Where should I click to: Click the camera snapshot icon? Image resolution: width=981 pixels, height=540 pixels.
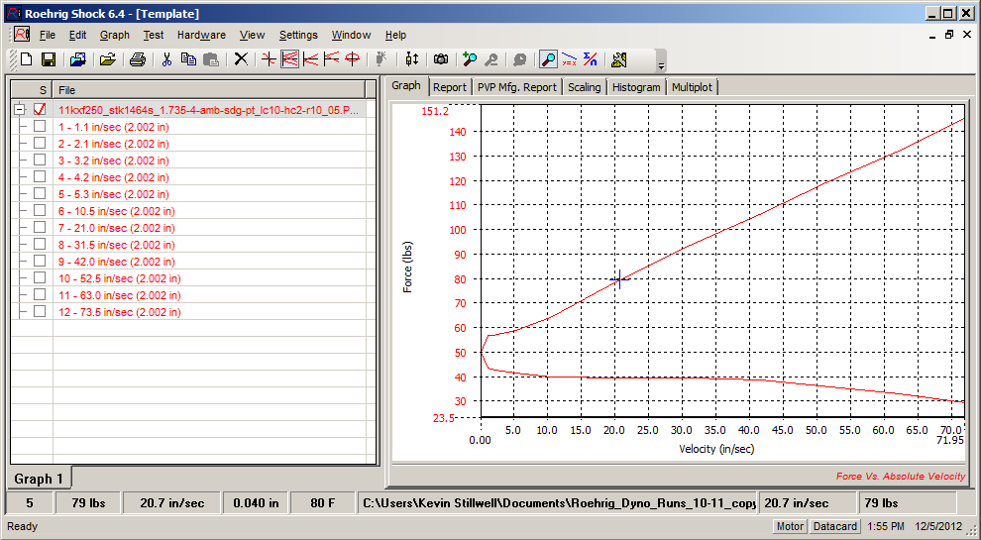point(440,59)
